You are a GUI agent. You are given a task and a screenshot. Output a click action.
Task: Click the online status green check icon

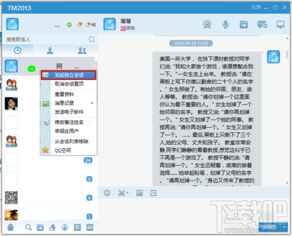[69, 25]
